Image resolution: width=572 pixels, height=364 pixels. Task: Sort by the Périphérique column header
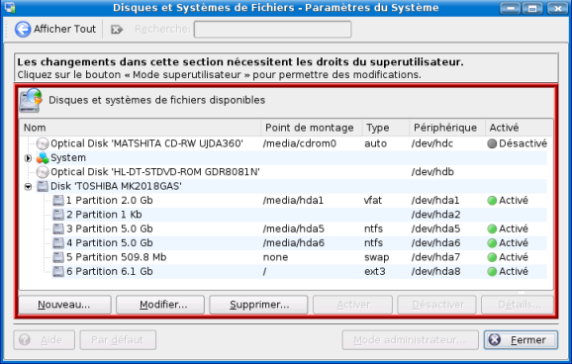[x=447, y=128]
